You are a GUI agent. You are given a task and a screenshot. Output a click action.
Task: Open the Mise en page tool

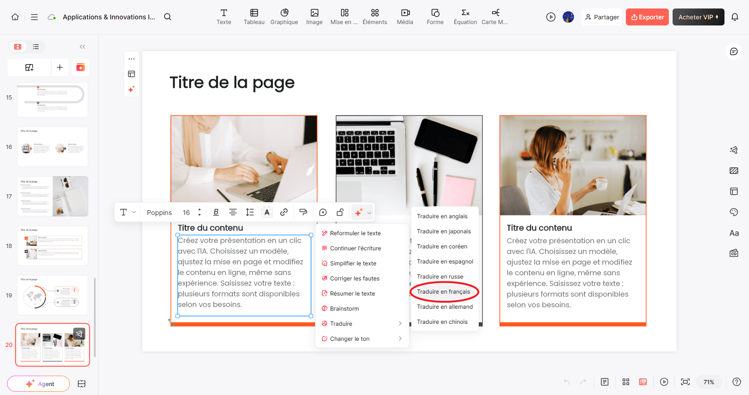344,17
